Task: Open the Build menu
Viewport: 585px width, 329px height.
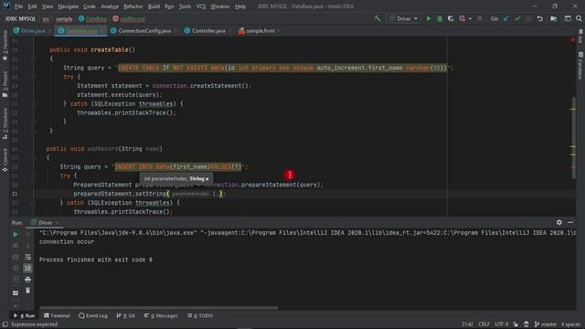Action: [154, 6]
